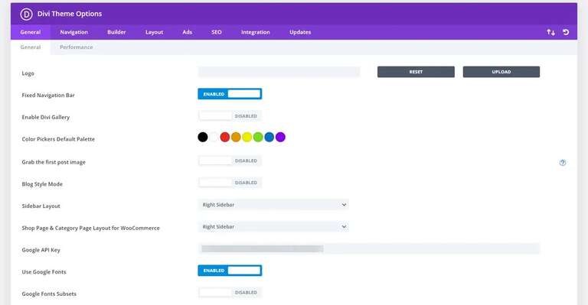Toggle the Use Google Fonts switch
The height and width of the screenshot is (305, 588).
230,270
